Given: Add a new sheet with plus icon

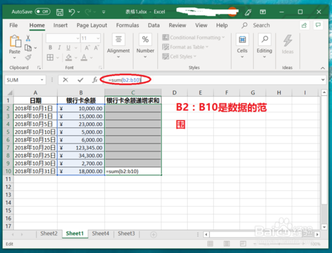Looking at the screenshot, I should pos(153,234).
